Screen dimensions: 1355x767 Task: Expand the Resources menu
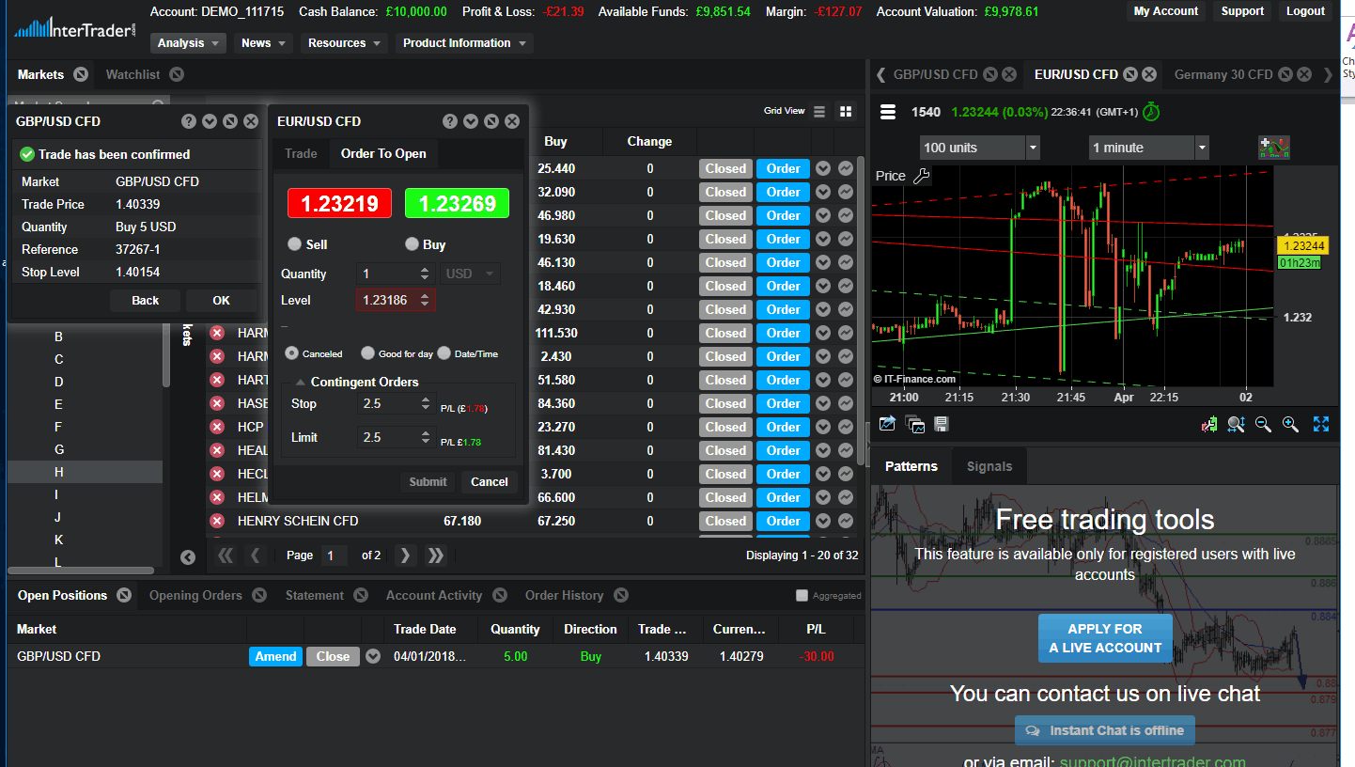click(344, 43)
